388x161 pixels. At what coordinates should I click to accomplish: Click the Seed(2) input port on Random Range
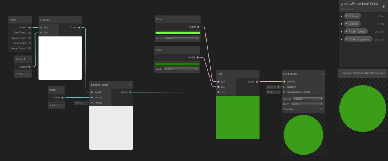(92, 92)
